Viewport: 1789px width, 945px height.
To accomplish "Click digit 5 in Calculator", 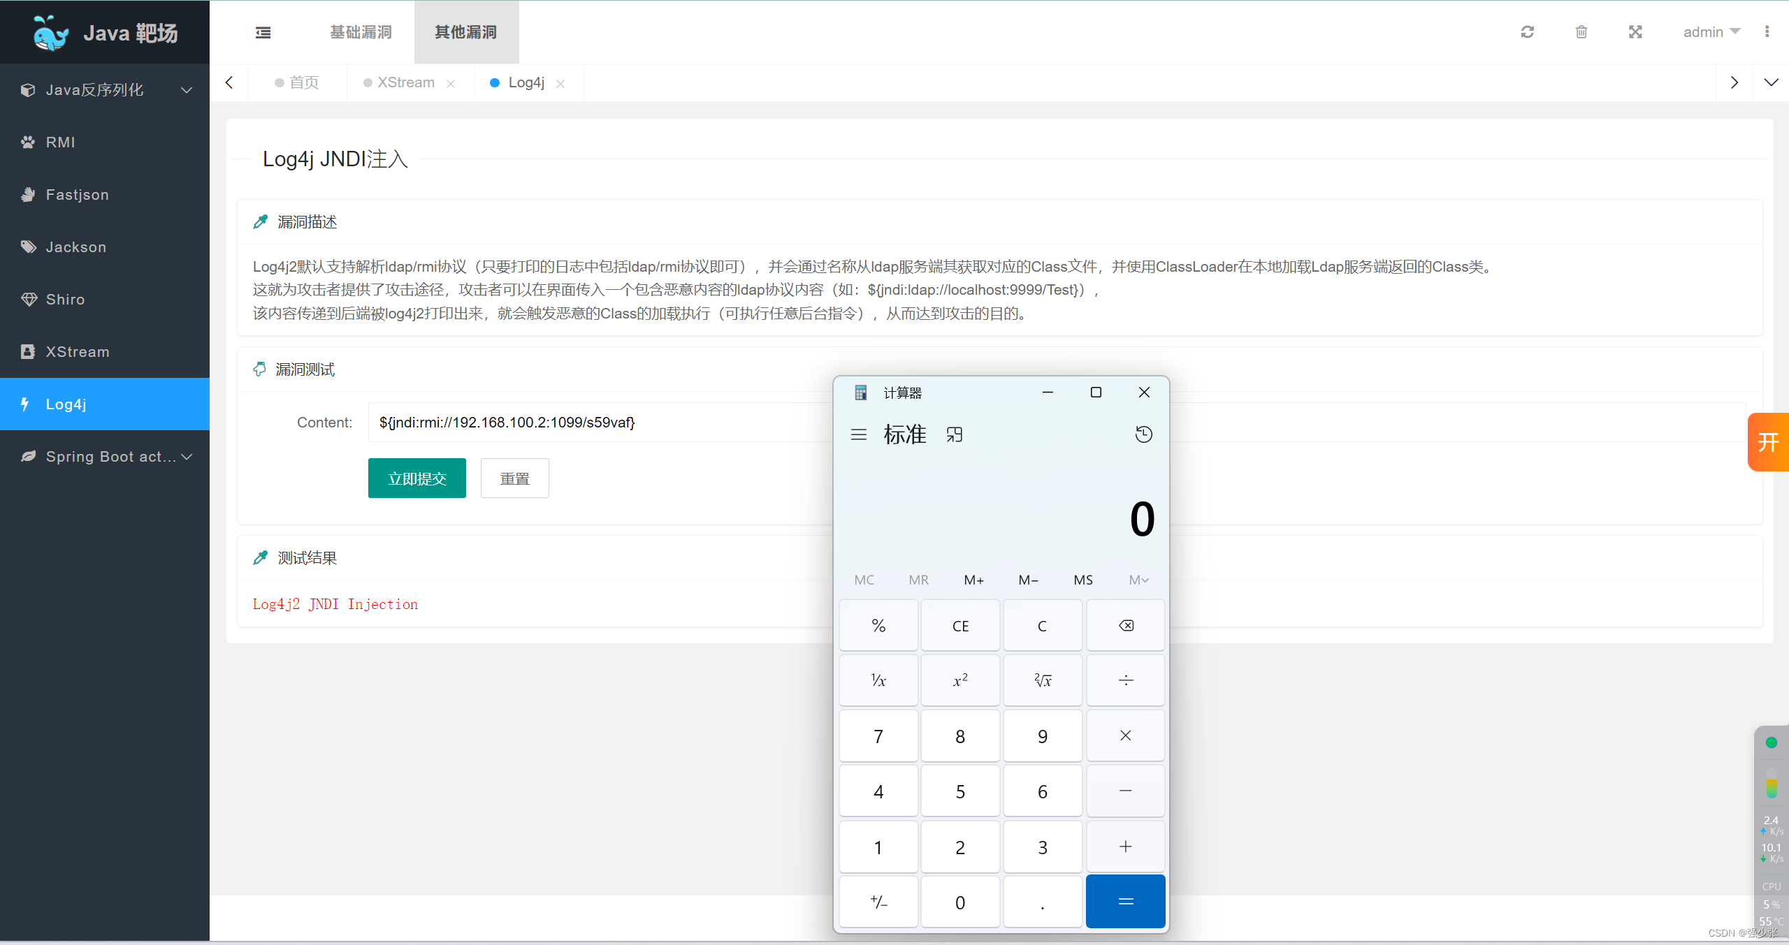I will pyautogui.click(x=960, y=791).
